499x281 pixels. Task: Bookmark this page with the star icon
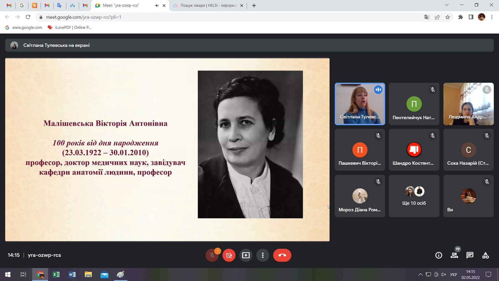tap(448, 17)
